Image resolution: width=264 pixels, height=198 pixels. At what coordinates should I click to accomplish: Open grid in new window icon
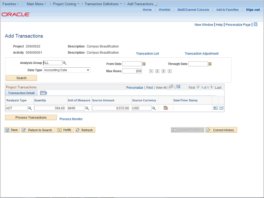(171, 87)
